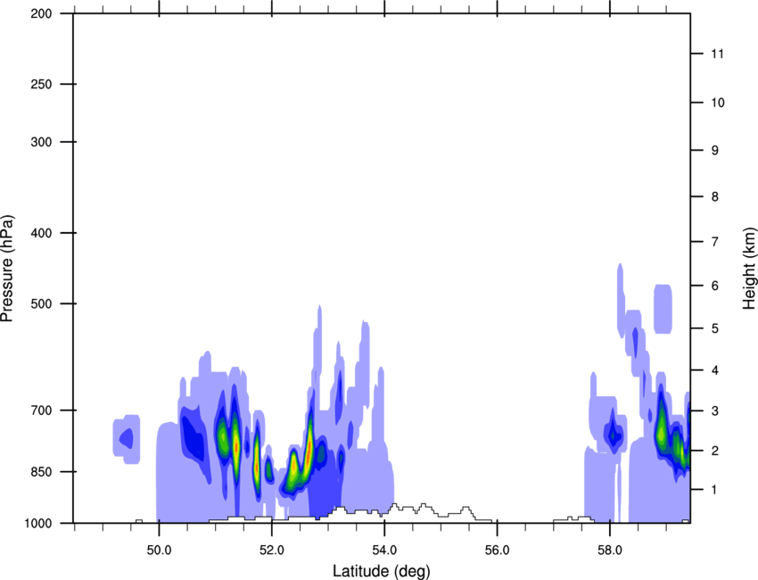Pick the 11 km height label
This screenshot has width=758, height=580.
pyautogui.click(x=718, y=54)
